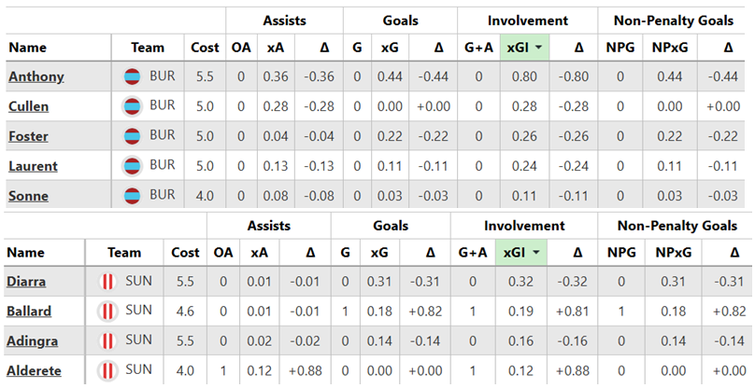Click the Name header in the Burnley table
The width and height of the screenshot is (755, 388).
26,48
